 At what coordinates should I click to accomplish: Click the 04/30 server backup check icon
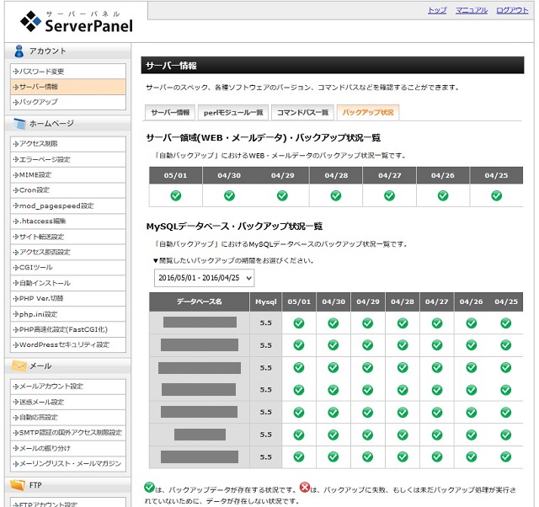pyautogui.click(x=229, y=195)
